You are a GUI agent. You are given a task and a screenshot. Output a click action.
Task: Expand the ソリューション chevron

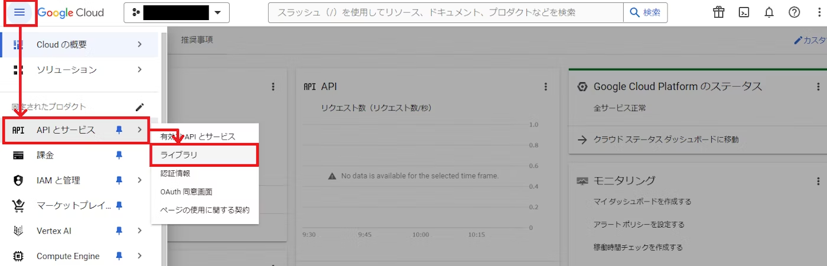[x=139, y=70]
